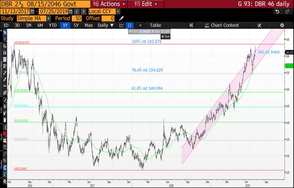Click the edit annotation pencil tool
Screen dimensions: 294x188
(x=5, y=100)
